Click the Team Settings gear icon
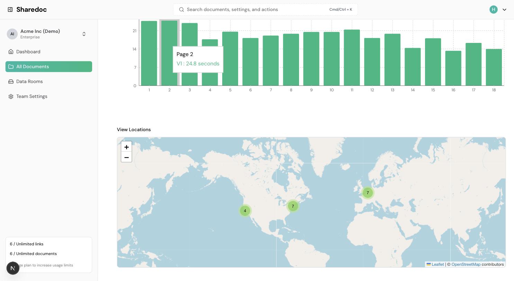 (x=11, y=97)
